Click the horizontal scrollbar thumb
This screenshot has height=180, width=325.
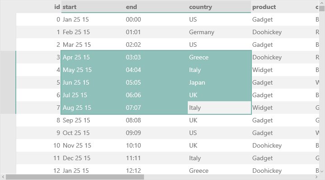74,177
